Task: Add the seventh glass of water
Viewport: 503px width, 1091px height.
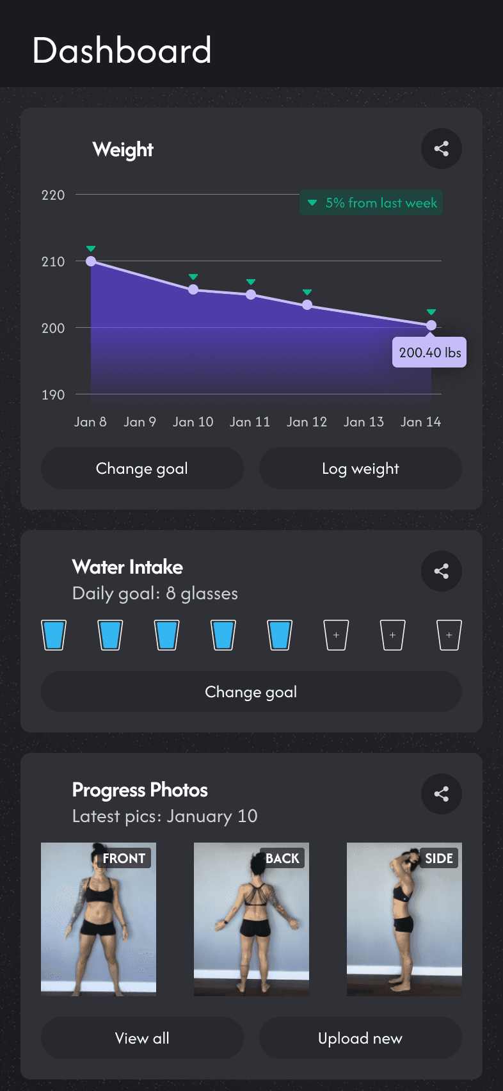Action: (392, 635)
